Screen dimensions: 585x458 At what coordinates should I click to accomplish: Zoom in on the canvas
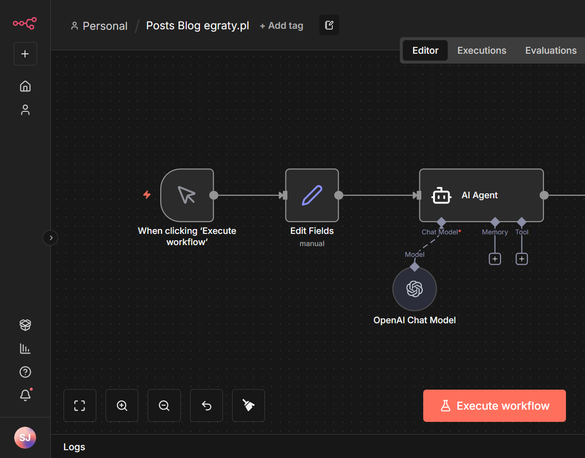(122, 405)
